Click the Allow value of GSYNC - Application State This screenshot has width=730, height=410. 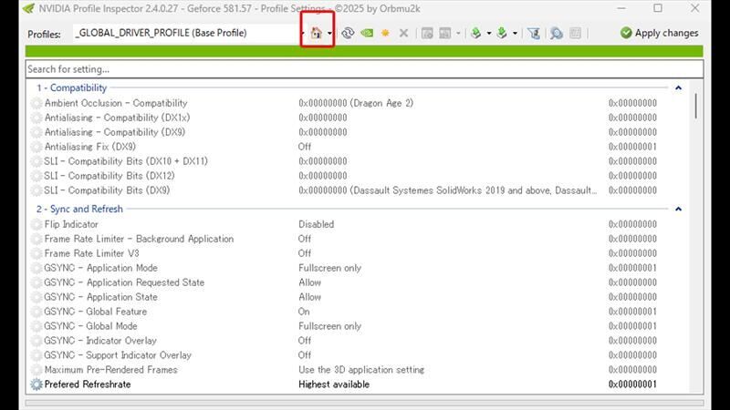(x=309, y=297)
